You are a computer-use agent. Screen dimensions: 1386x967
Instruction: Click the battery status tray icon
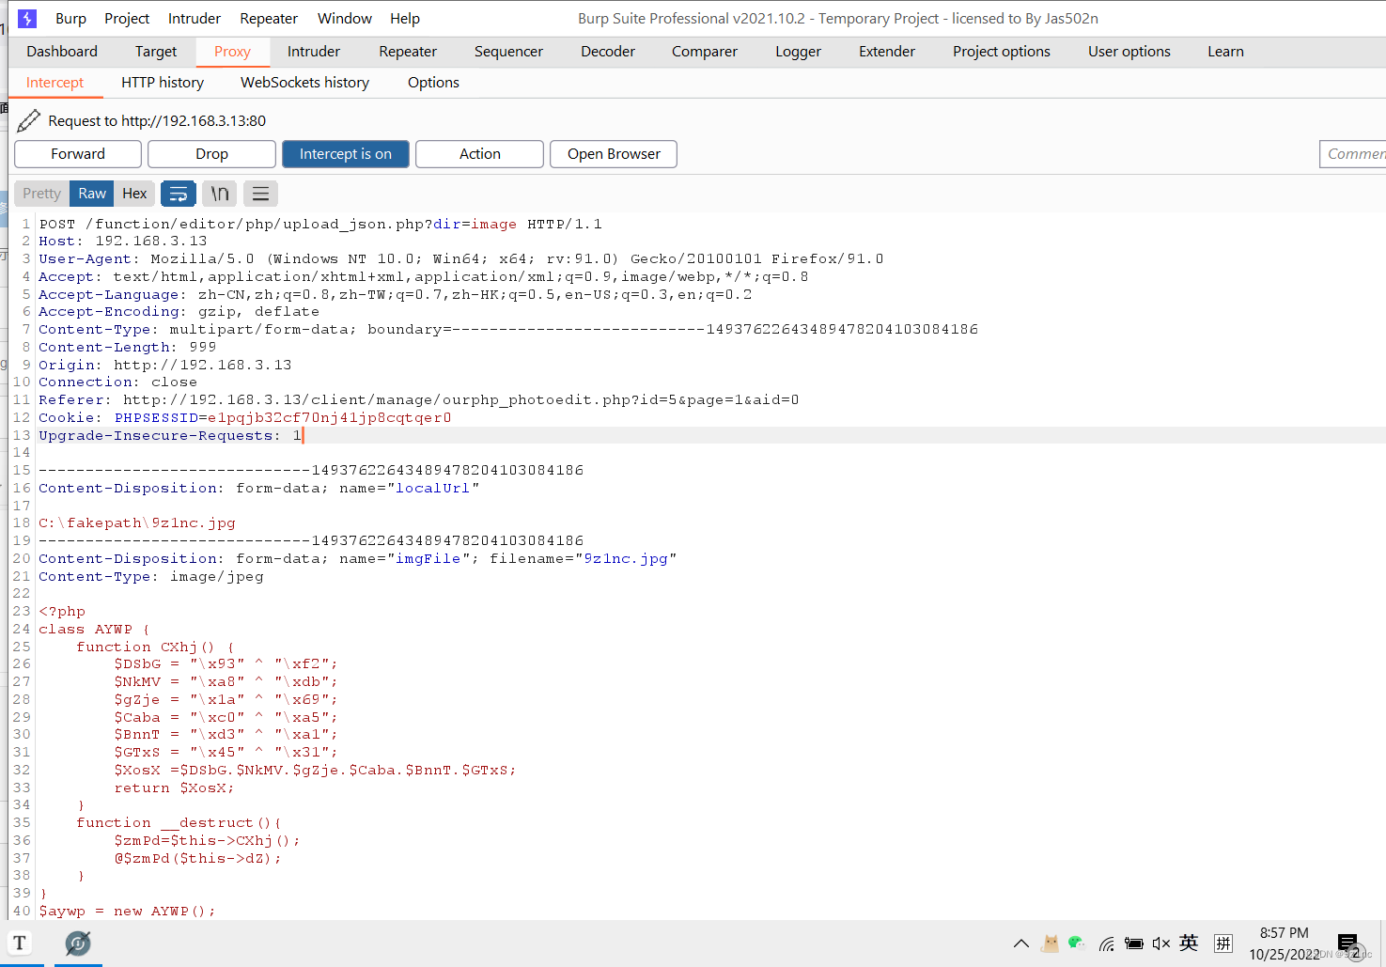coord(1134,944)
